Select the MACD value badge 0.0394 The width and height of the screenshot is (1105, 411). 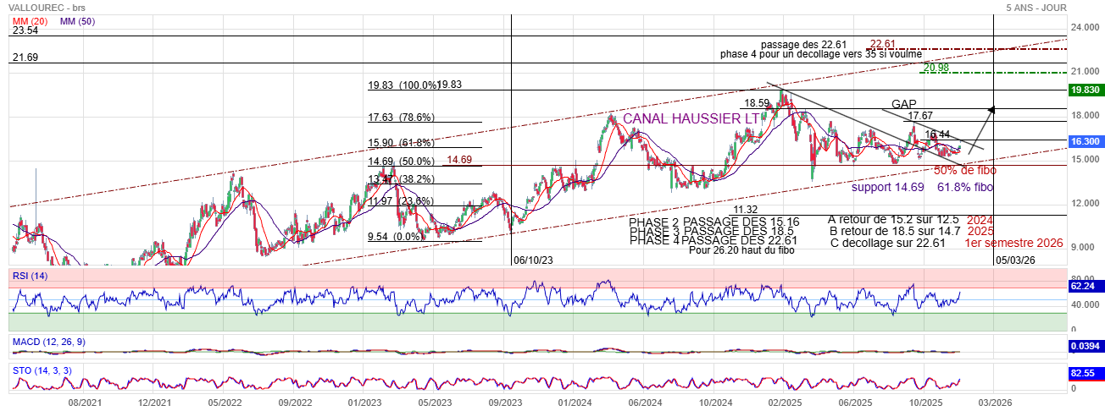pyautogui.click(x=1085, y=347)
